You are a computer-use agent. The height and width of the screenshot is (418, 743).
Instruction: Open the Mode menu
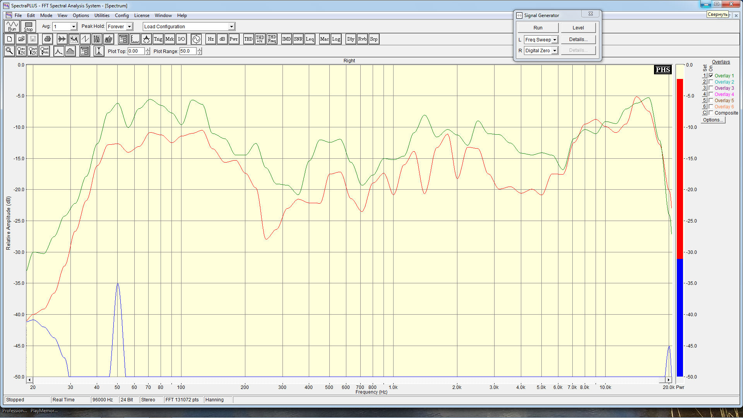point(46,15)
